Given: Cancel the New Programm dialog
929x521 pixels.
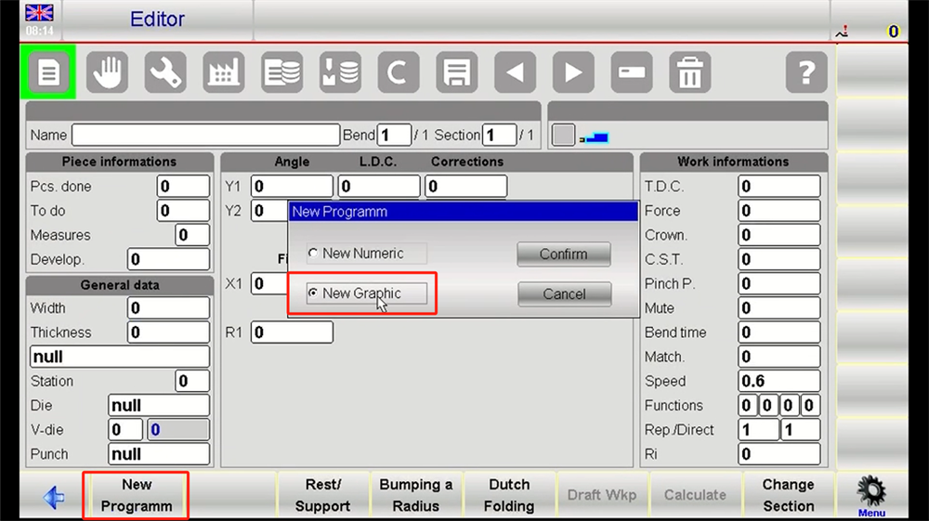Looking at the screenshot, I should coord(564,294).
